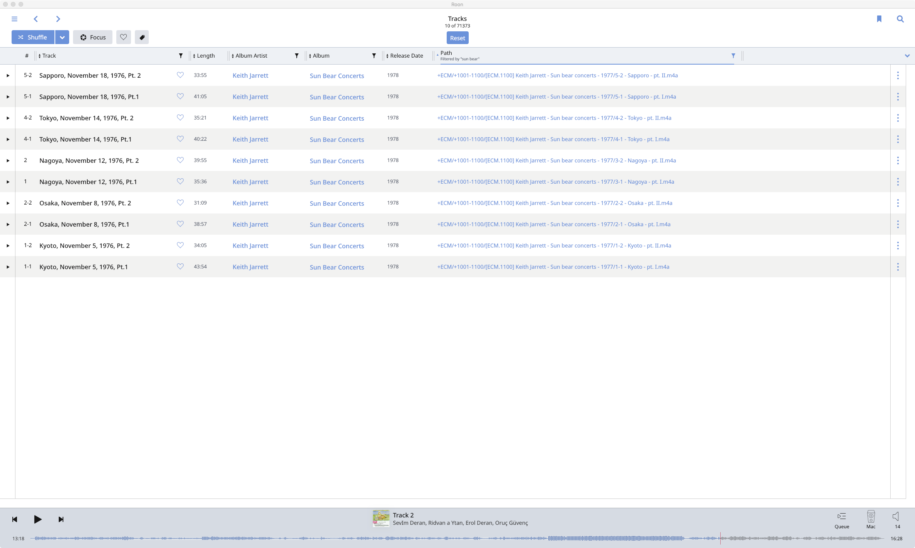The width and height of the screenshot is (915, 548).
Task: Open more options for Sapporo Pt.1
Action: point(898,97)
